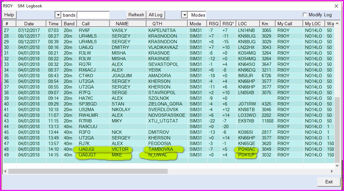Expand the Modes dropdown arrow
This screenshot has width=344, height=191.
pos(184,15)
